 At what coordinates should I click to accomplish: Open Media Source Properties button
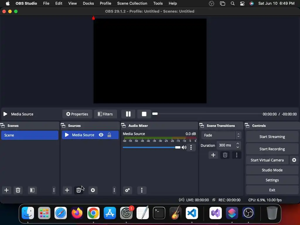(x=77, y=114)
